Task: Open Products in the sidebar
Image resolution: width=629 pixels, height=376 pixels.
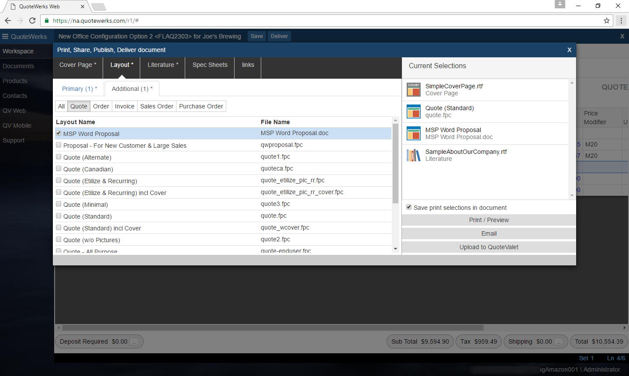Action: click(15, 81)
